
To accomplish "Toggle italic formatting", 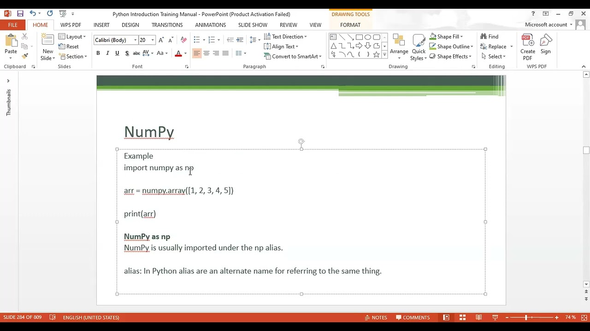I will pyautogui.click(x=107, y=53).
